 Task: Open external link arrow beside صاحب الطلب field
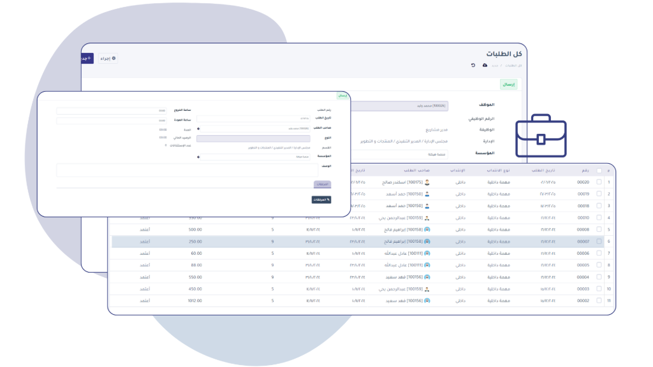coord(198,128)
